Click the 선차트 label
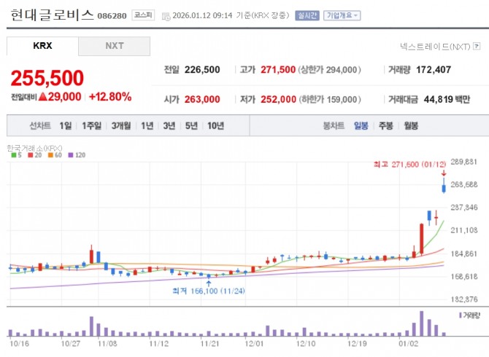 click(40, 126)
